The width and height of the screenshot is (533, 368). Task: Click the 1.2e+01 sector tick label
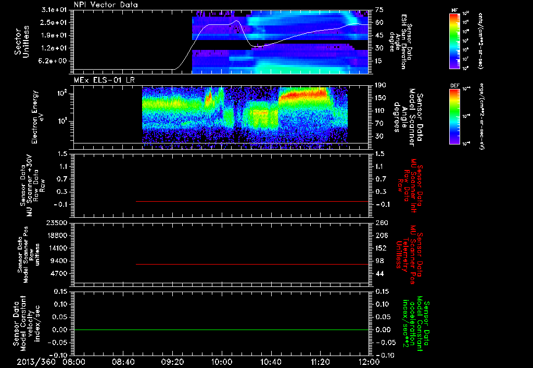click(54, 48)
